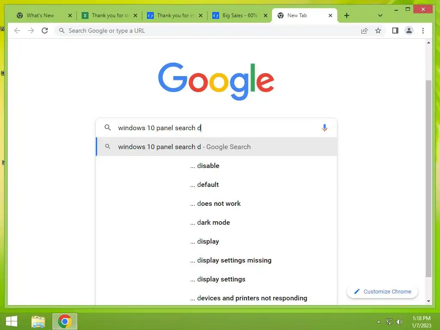Screen dimensions: 440x330
Task: Click inside the Google search box
Action: click(216, 128)
